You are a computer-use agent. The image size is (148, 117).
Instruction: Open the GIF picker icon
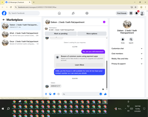coord(59,94)
